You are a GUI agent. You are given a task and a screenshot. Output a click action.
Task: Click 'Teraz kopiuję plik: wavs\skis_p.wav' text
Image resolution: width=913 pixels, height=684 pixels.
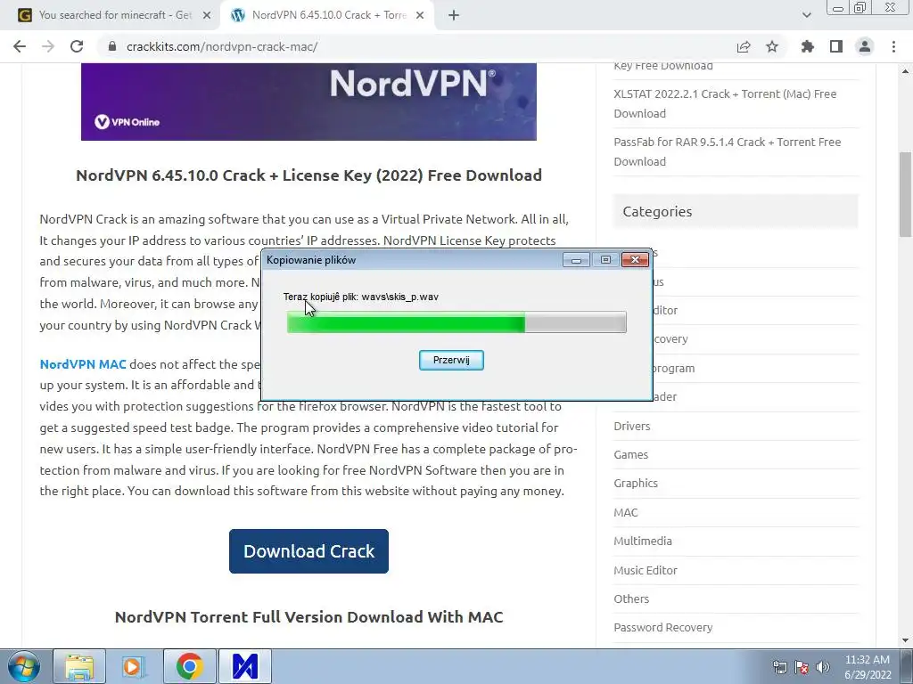pyautogui.click(x=361, y=297)
